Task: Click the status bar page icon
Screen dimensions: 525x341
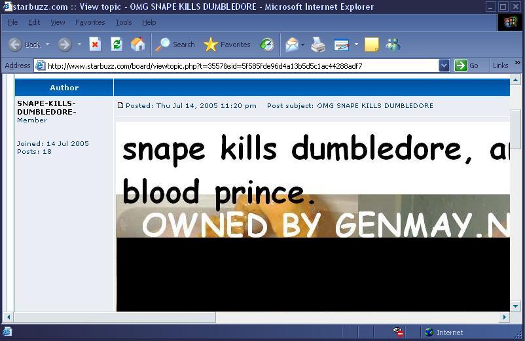Action: click(x=7, y=332)
